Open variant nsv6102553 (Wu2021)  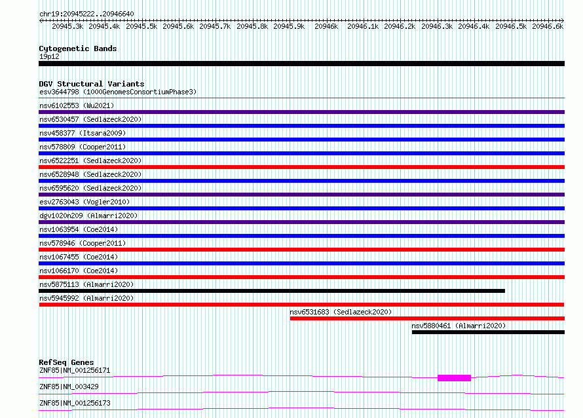(x=77, y=105)
